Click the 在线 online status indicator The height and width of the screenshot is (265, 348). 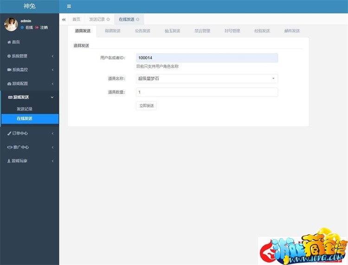coord(26,27)
